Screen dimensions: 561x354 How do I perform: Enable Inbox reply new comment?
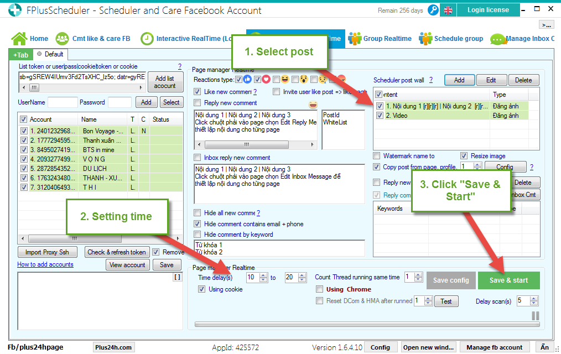click(197, 158)
